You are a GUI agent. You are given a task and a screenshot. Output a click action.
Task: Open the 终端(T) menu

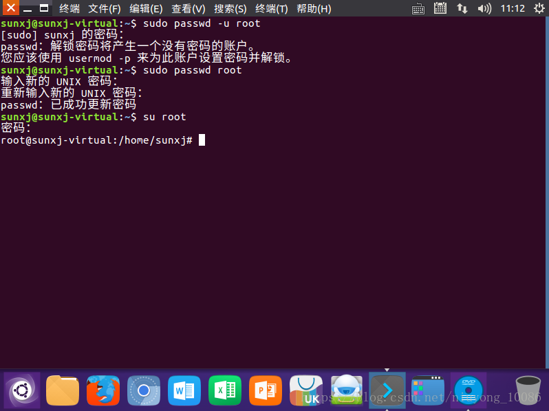[x=271, y=8]
